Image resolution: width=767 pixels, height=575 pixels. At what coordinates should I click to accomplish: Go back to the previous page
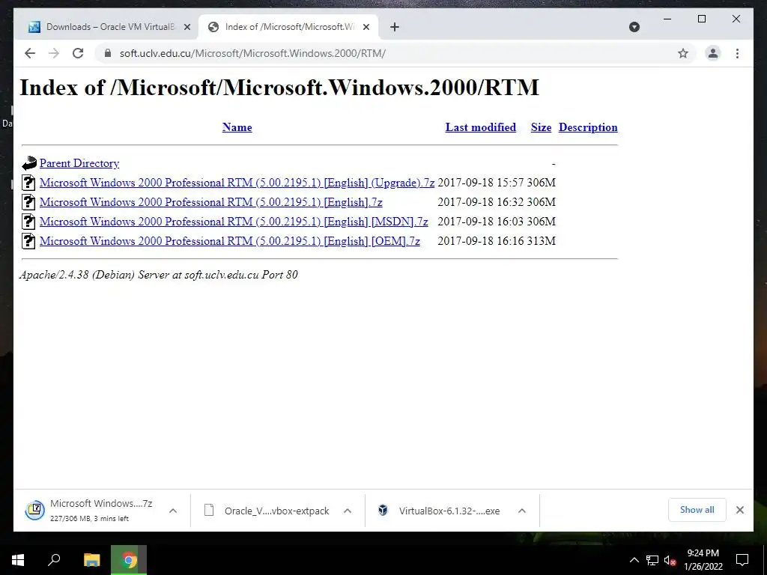click(30, 53)
